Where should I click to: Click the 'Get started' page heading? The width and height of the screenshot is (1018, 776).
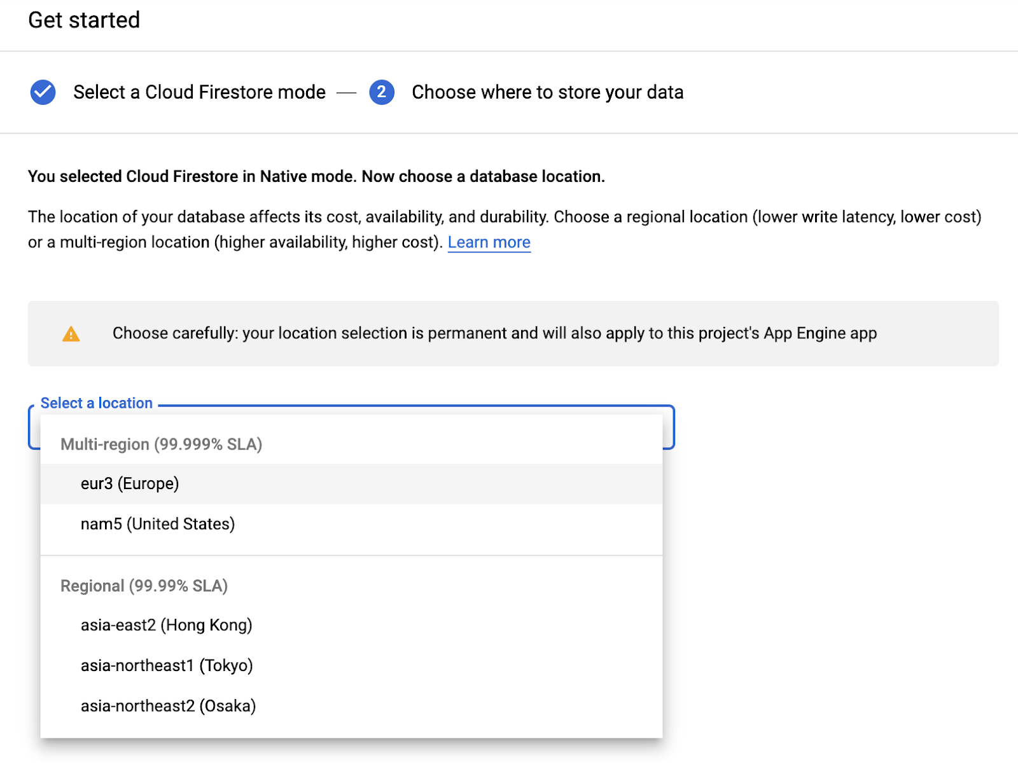pos(84,20)
